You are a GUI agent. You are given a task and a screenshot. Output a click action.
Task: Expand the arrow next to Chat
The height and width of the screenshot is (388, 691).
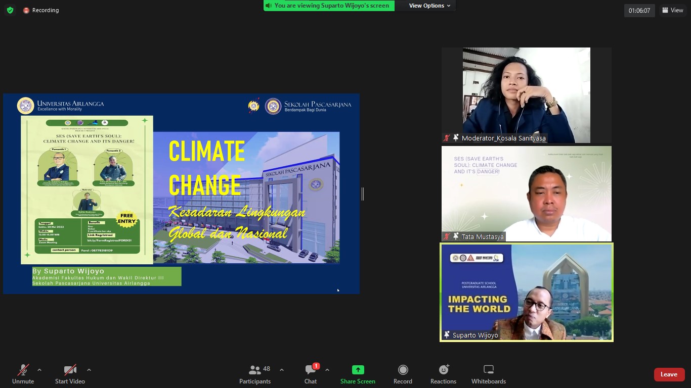pos(327,370)
